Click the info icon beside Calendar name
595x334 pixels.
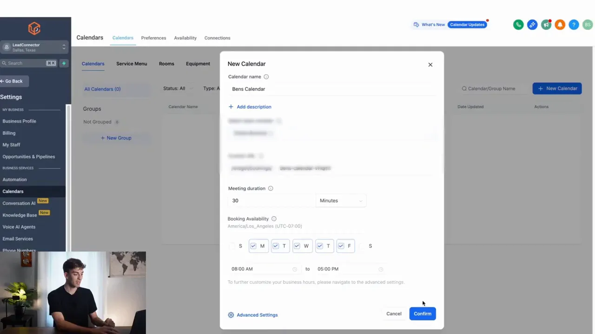tap(266, 77)
